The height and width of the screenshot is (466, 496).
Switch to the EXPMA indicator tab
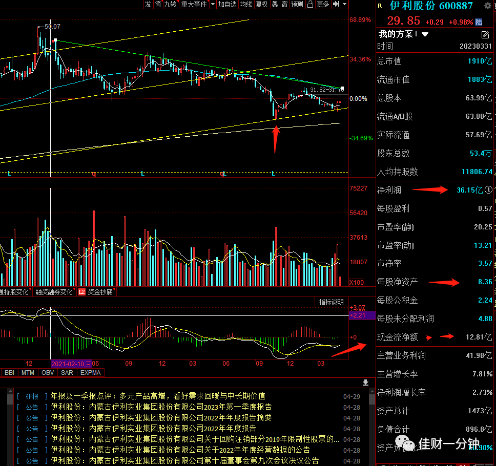click(91, 373)
